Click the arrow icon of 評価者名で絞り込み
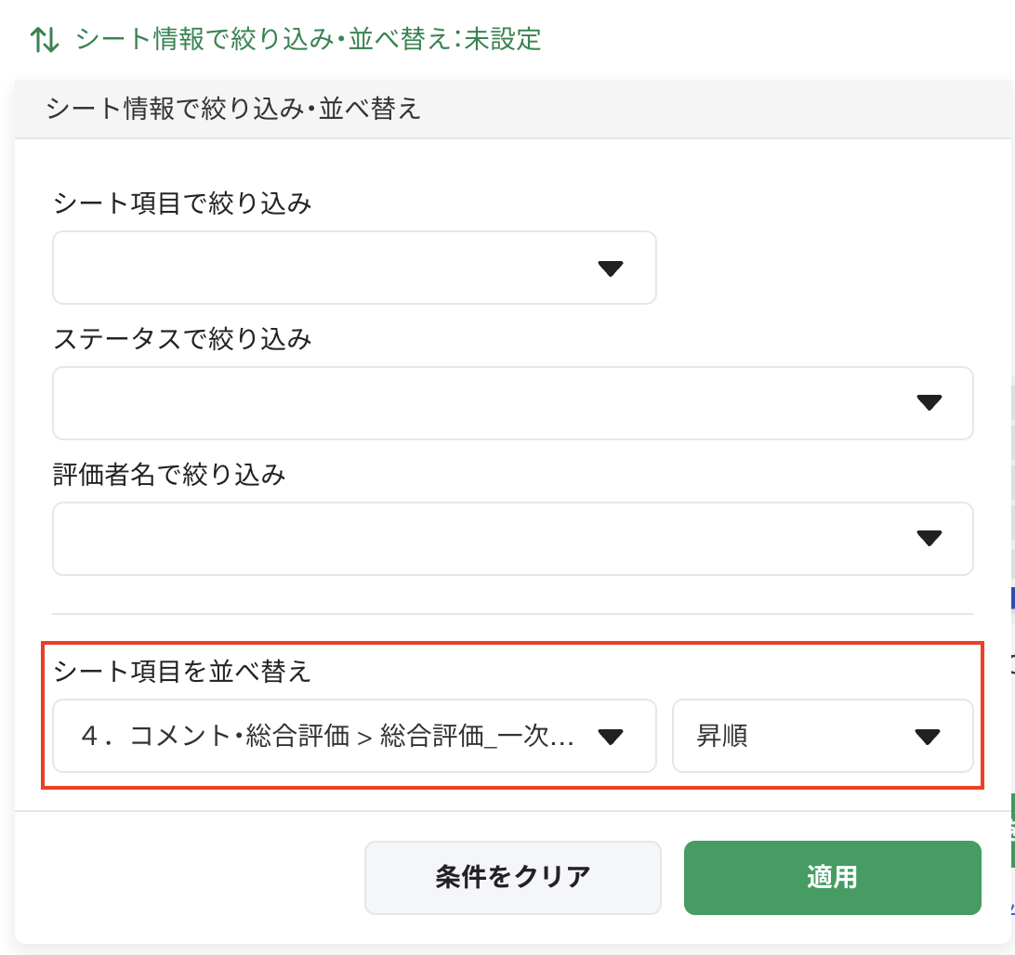The image size is (1015, 955). (x=929, y=538)
